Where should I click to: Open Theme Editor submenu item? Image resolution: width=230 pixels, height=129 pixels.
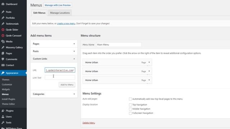pos(8,104)
